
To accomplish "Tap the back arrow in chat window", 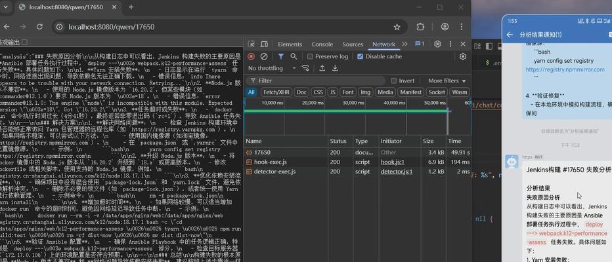I will coord(510,35).
